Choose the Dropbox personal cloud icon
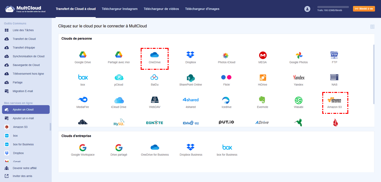The width and height of the screenshot is (381, 182). [x=190, y=58]
